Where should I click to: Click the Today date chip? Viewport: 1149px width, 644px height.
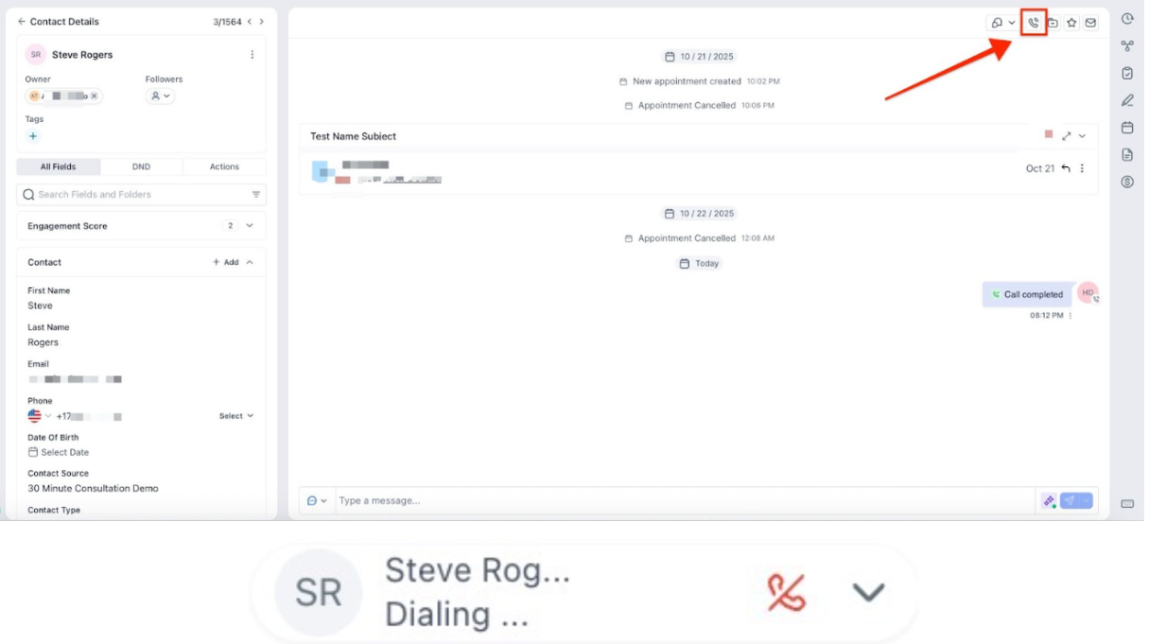[699, 264]
